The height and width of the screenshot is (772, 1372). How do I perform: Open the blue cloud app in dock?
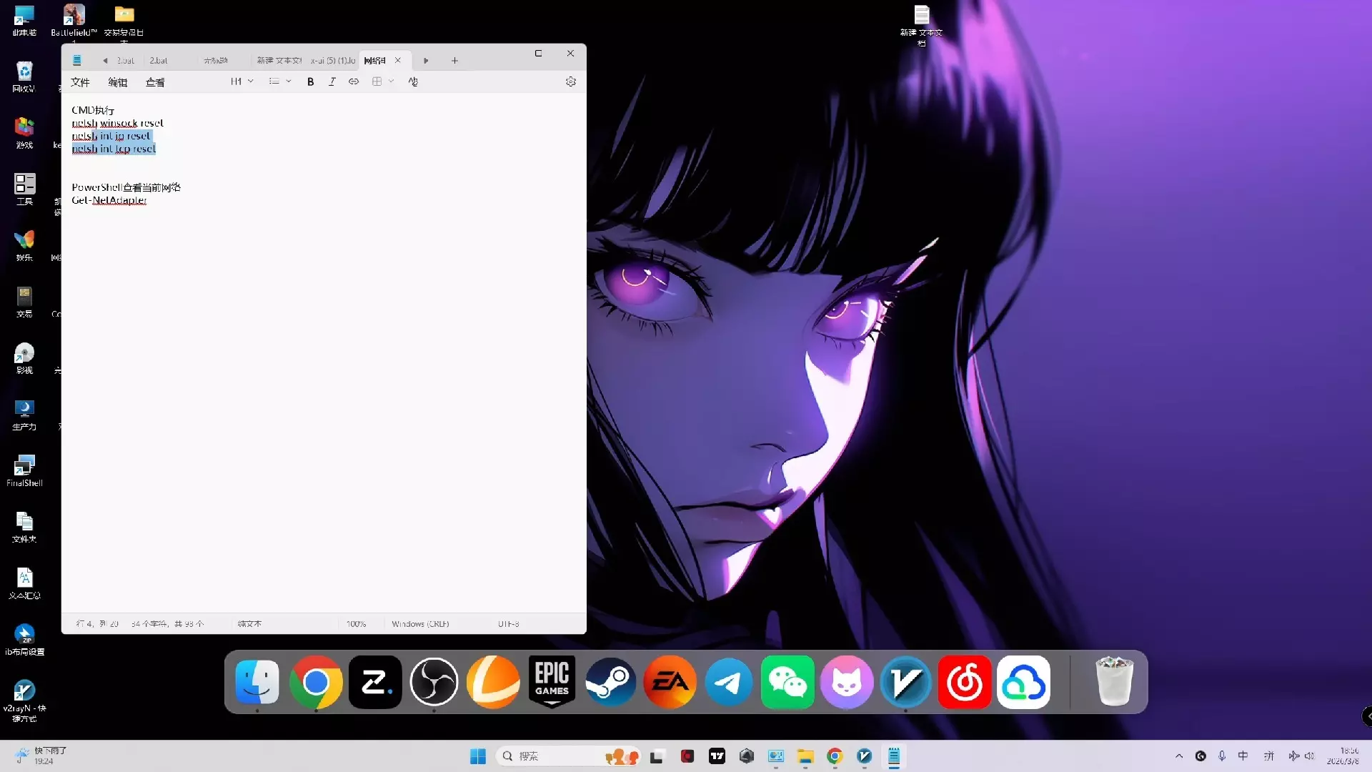[x=1023, y=682]
